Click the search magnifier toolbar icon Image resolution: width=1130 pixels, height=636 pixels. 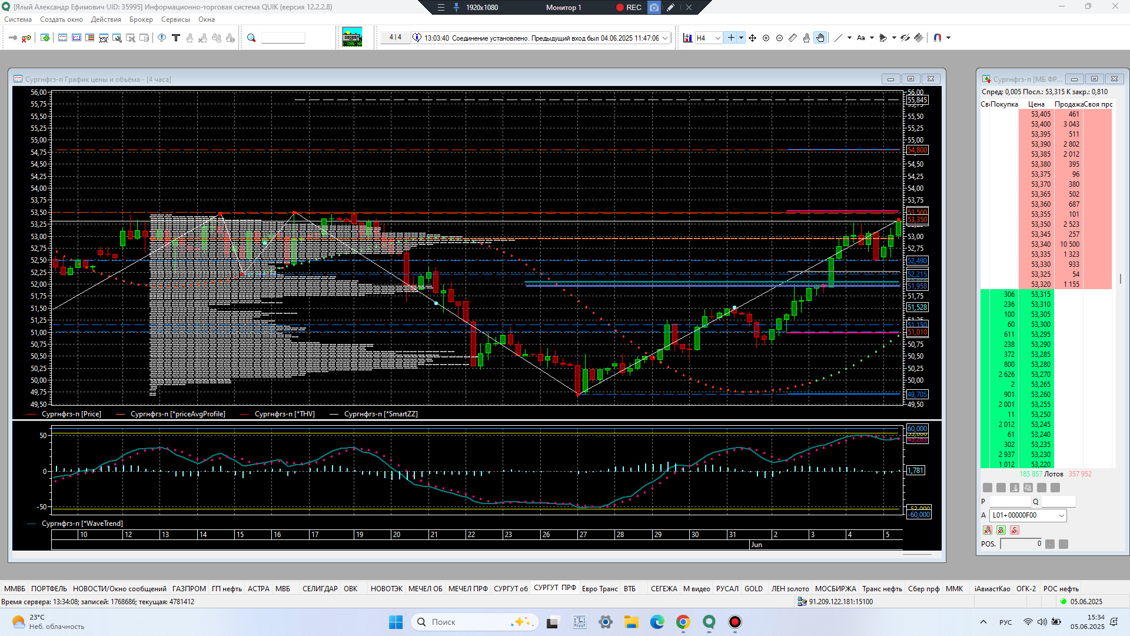251,38
